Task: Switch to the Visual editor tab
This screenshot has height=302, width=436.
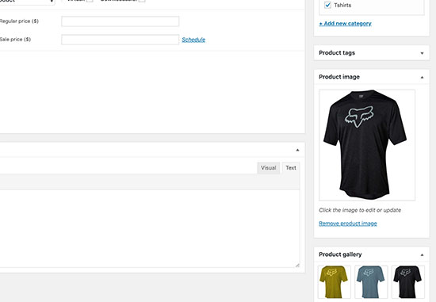Action: [268, 168]
